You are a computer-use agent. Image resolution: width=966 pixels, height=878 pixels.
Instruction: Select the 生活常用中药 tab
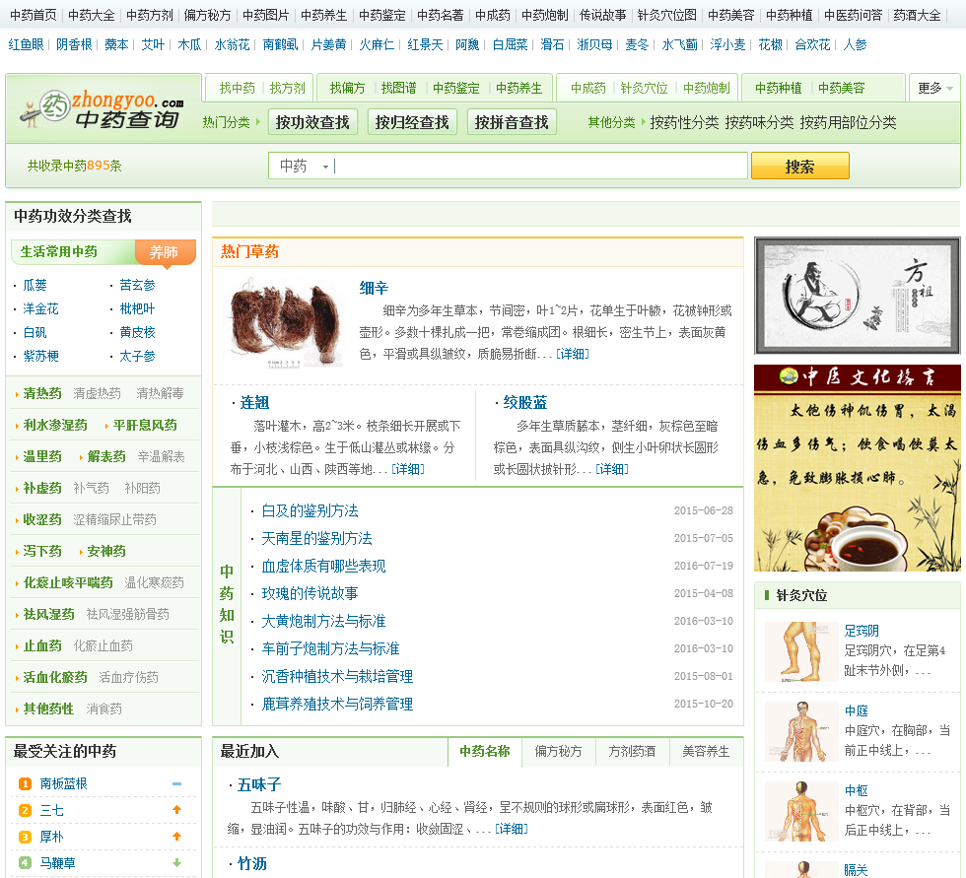pyautogui.click(x=59, y=252)
